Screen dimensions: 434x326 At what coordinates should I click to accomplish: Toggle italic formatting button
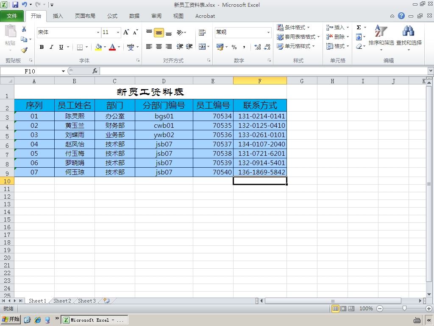[51, 47]
